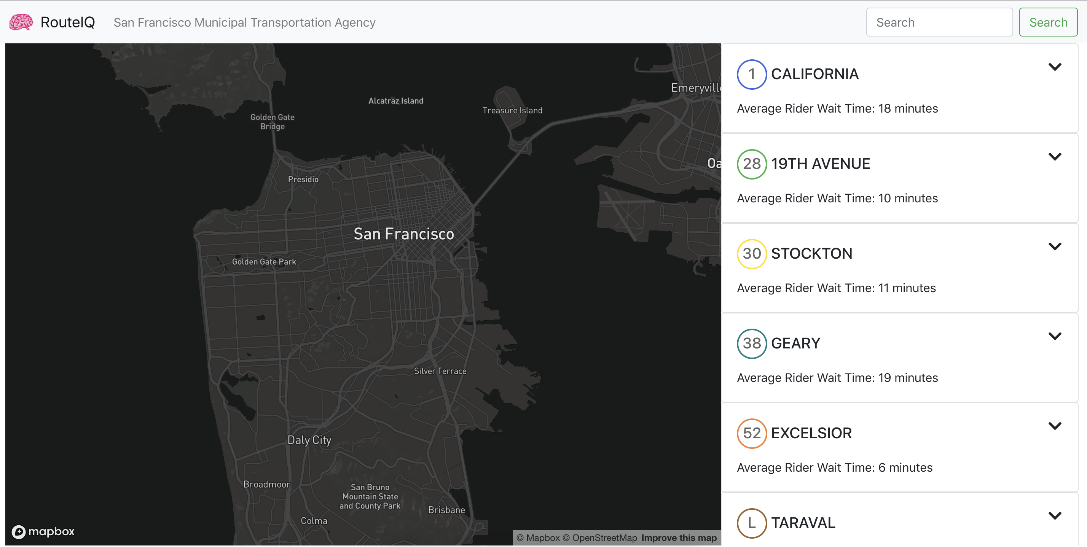Viewport: 1087px width, 547px height.
Task: Click the route 1 California circle badge
Action: (752, 74)
